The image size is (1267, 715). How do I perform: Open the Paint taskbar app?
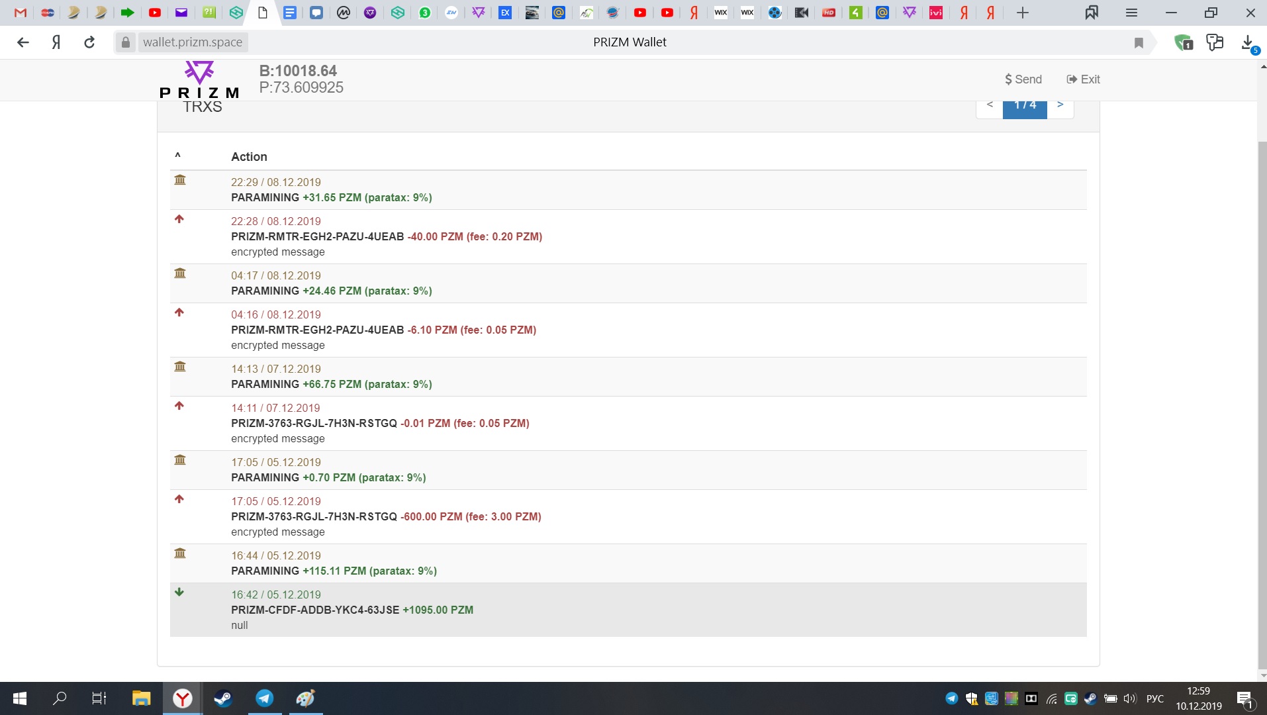point(305,698)
